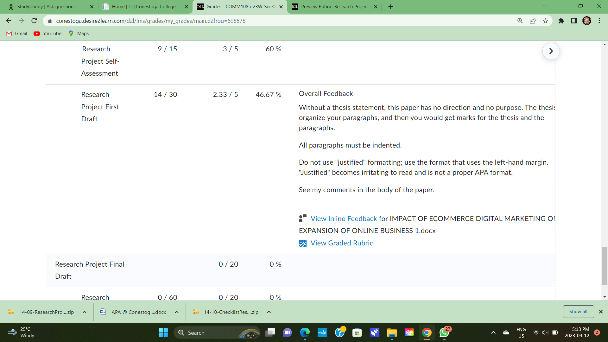The width and height of the screenshot is (608, 342).
Task: Open WhatsApp from the taskbar
Action: point(444,332)
